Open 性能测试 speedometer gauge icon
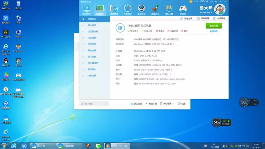265x149 pixels. (128, 10)
